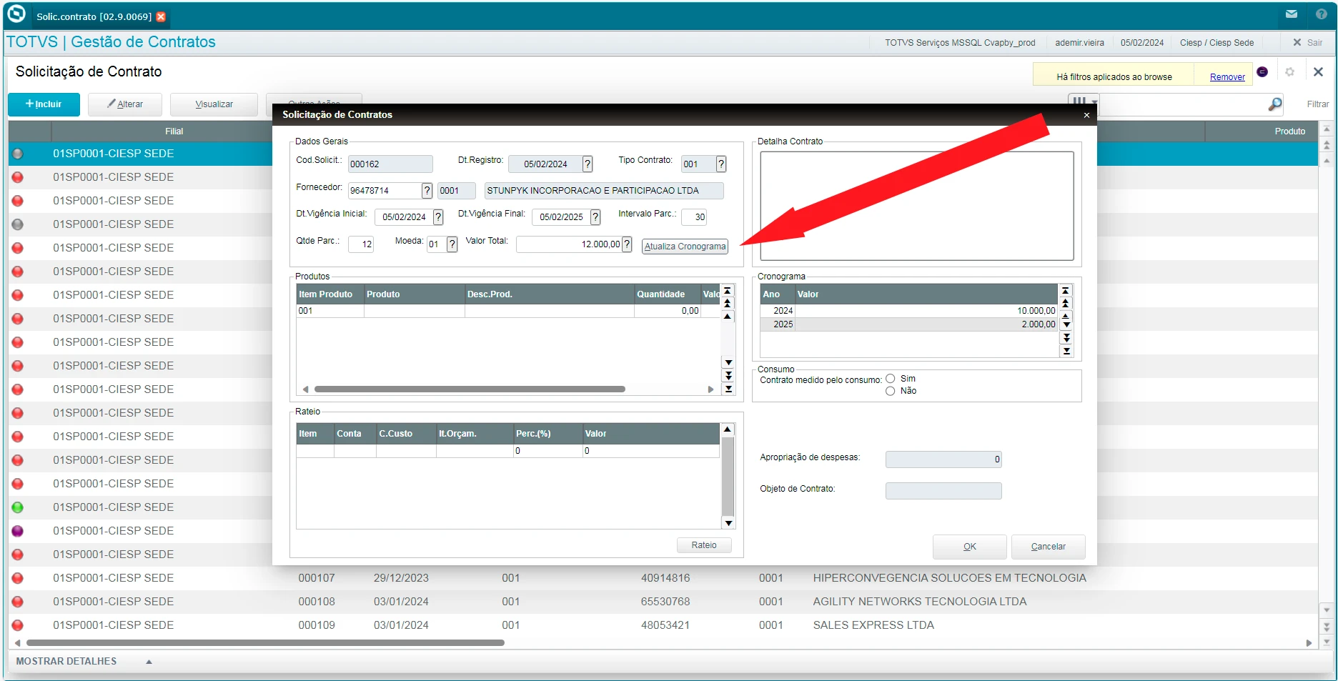Click the Remover filter link
This screenshot has height=681, width=1338.
coord(1227,77)
